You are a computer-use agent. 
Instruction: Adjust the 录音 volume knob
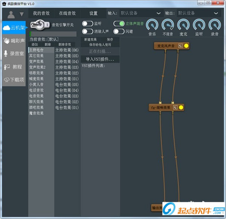tap(215, 25)
